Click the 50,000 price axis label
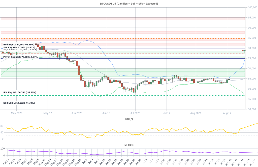The width and height of the screenshot is (258, 167). coord(252,109)
